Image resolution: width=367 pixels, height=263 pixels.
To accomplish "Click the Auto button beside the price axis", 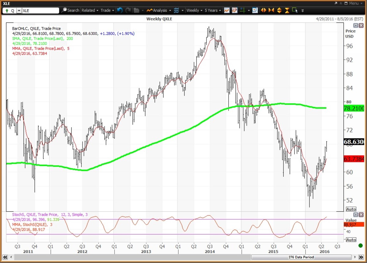I will click(351, 209).
